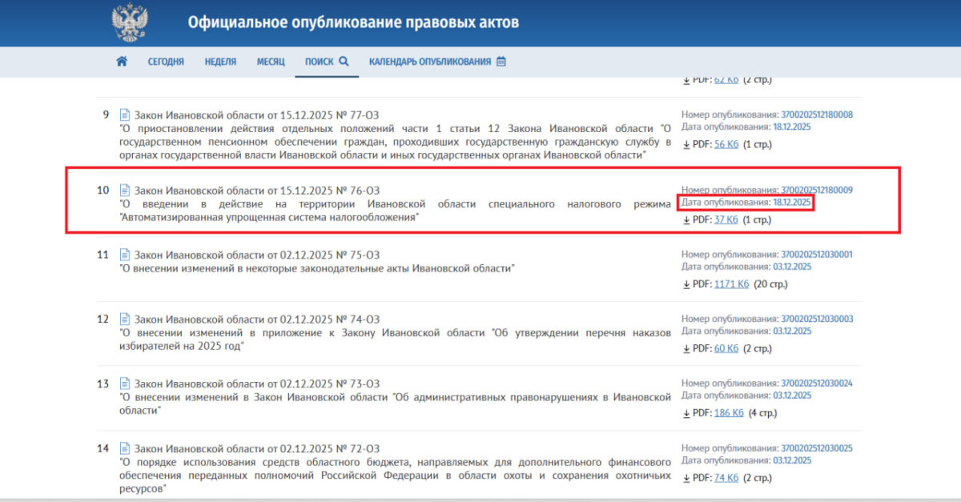Download the 186 Кб PDF
961x502 pixels.
click(x=729, y=413)
